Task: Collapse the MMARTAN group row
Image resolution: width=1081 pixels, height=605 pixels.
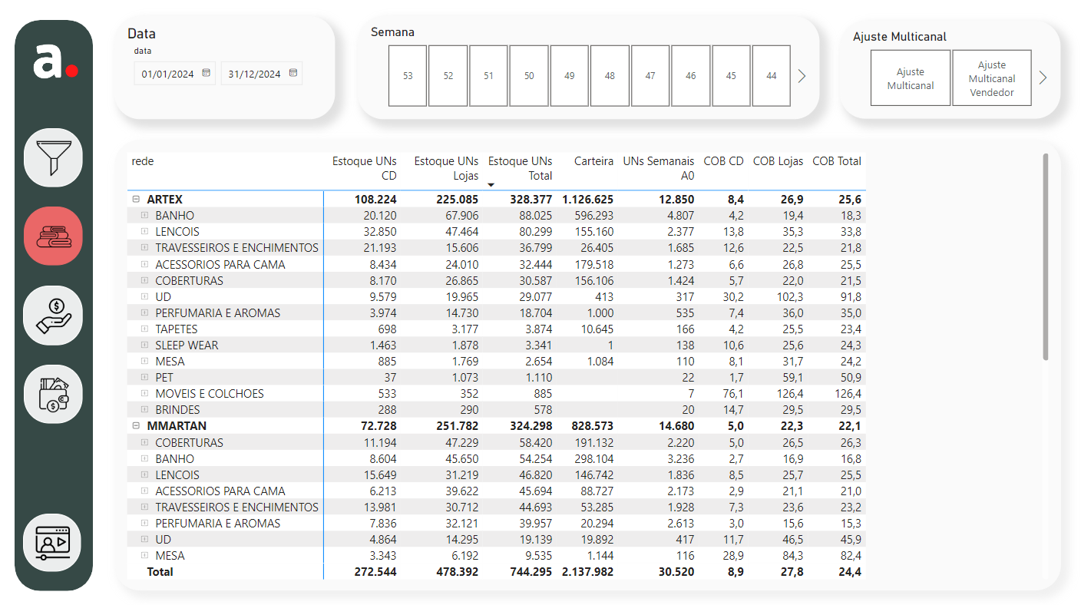Action: click(136, 426)
